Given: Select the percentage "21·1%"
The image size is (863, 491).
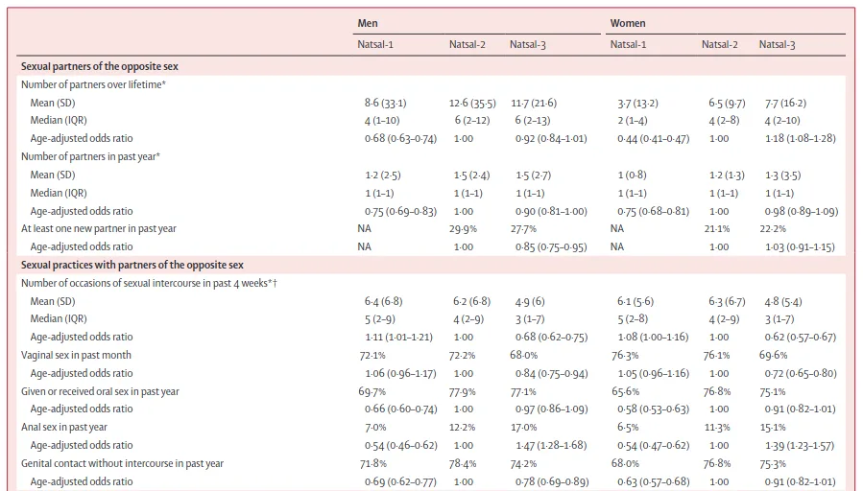Looking at the screenshot, I should point(717,229).
